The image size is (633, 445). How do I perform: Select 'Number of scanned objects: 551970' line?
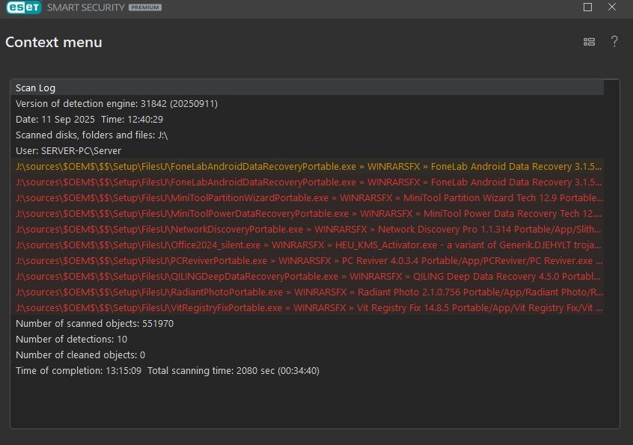click(308, 324)
